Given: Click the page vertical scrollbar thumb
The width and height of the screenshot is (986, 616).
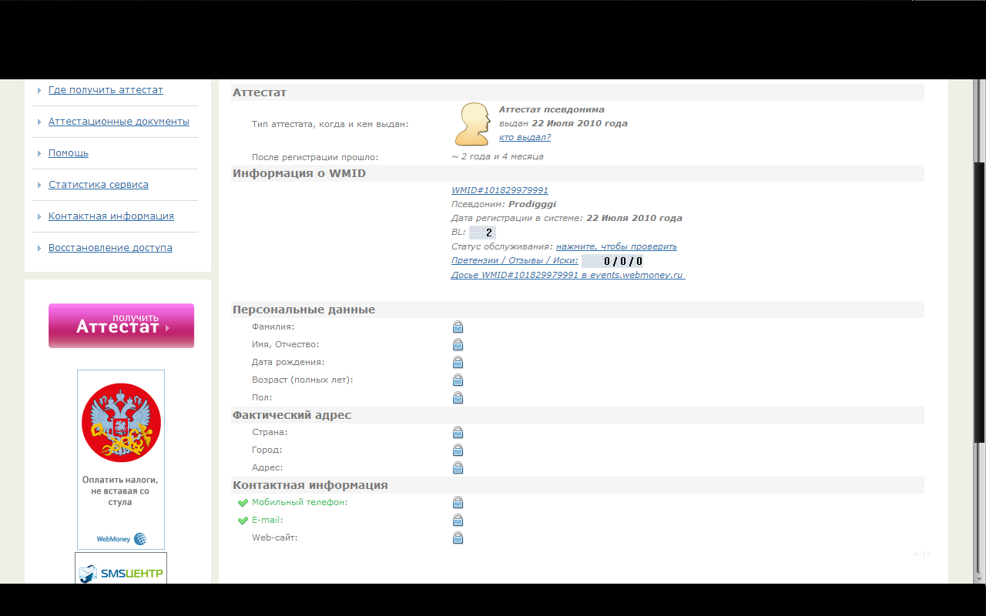Looking at the screenshot, I should click(x=979, y=302).
